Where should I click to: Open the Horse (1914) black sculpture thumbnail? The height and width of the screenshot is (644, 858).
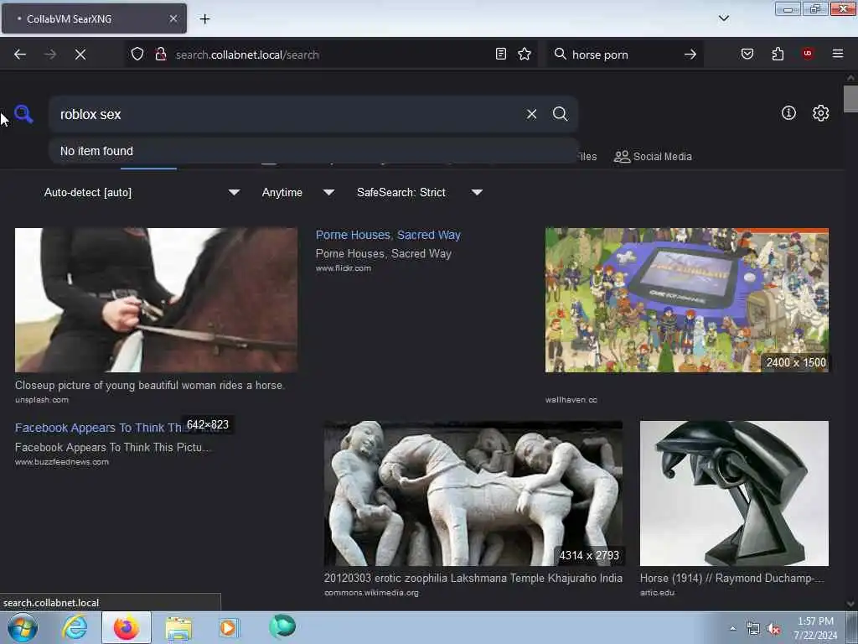(734, 493)
